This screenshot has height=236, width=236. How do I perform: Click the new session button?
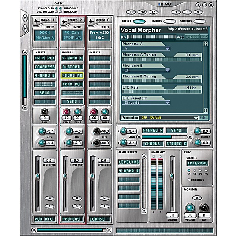[131, 12]
